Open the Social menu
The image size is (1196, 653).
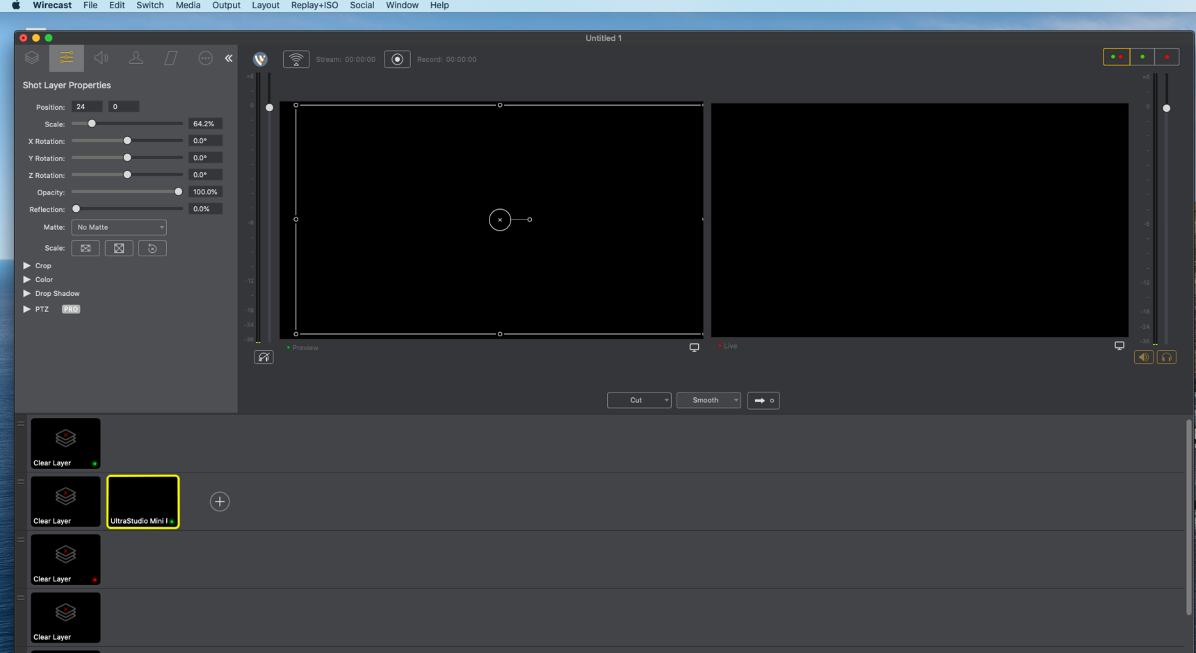point(362,5)
